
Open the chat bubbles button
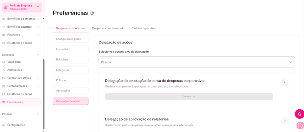pos(300,125)
